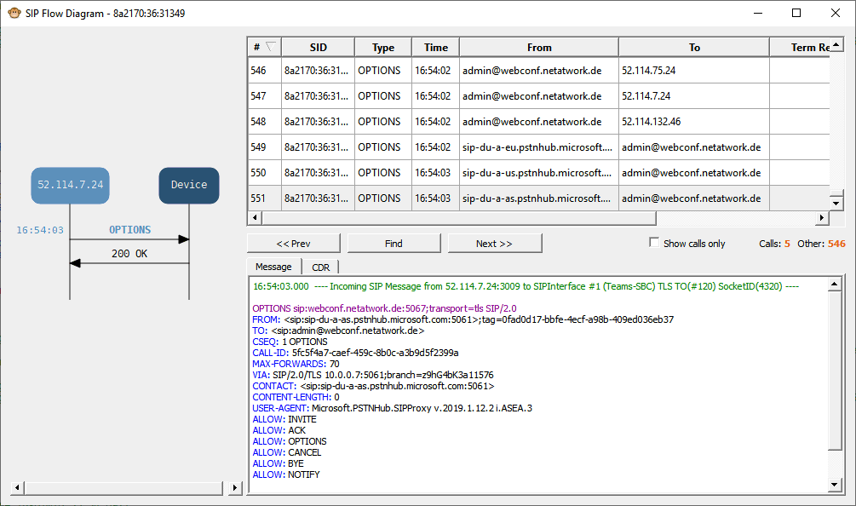Click the OPTIONS arrow in the flow diagram
856x506 pixels.
point(129,239)
